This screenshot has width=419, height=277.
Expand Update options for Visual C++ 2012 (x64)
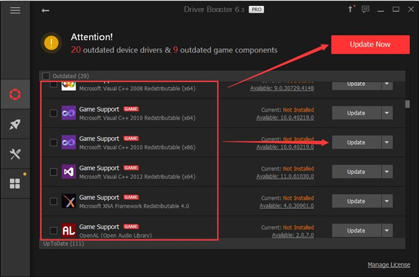387,172
